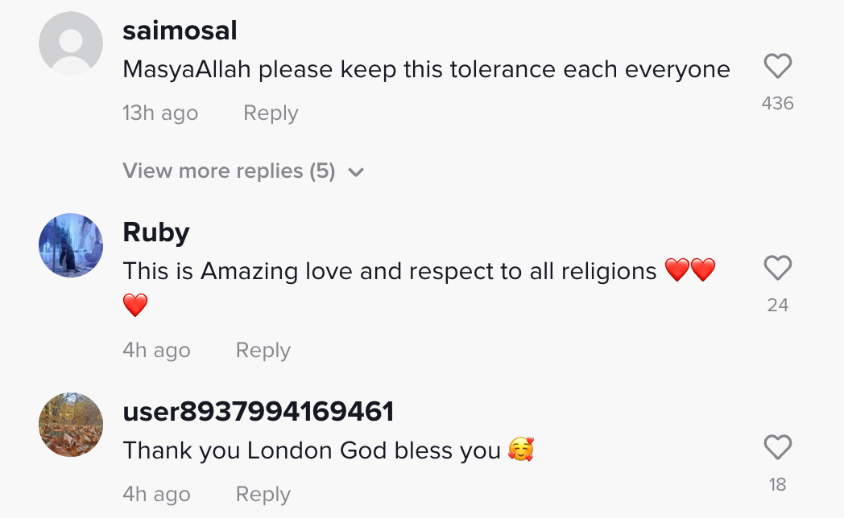Click the chevron beside View more replies
Image resolution: width=844 pixels, height=518 pixels.
(356, 172)
